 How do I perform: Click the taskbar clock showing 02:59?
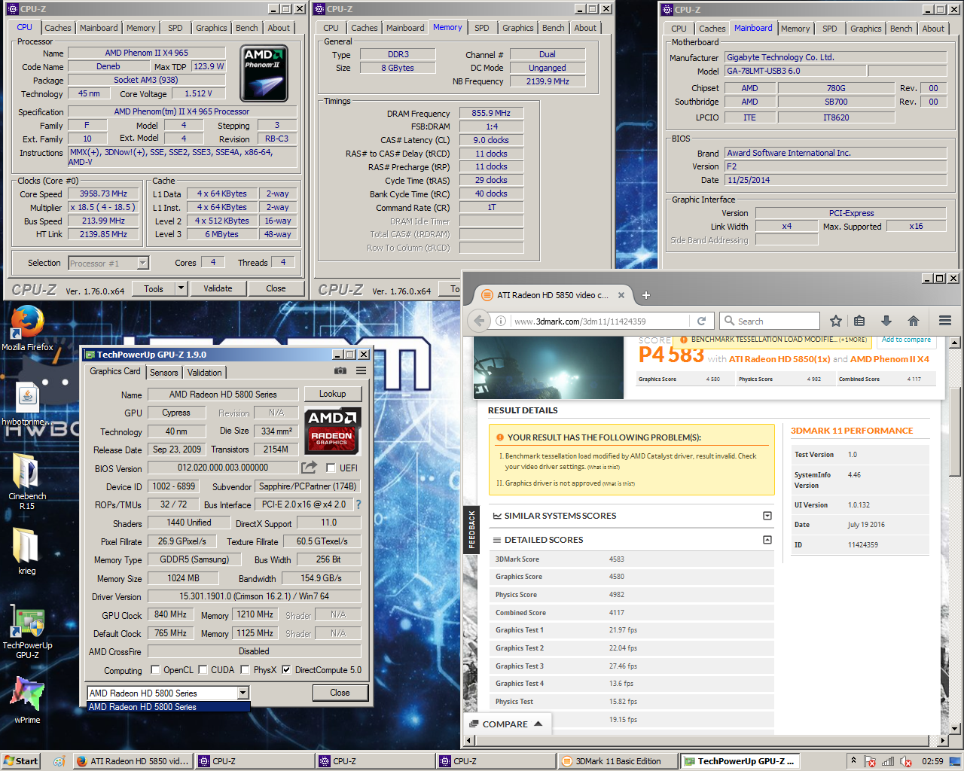(932, 761)
